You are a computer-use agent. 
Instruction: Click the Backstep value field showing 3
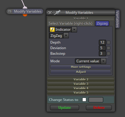[102, 54]
